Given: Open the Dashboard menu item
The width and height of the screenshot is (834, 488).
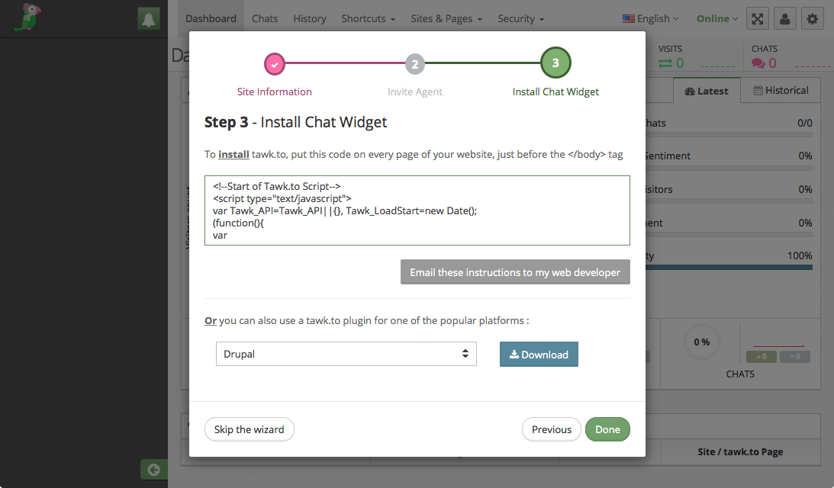Looking at the screenshot, I should (x=211, y=18).
